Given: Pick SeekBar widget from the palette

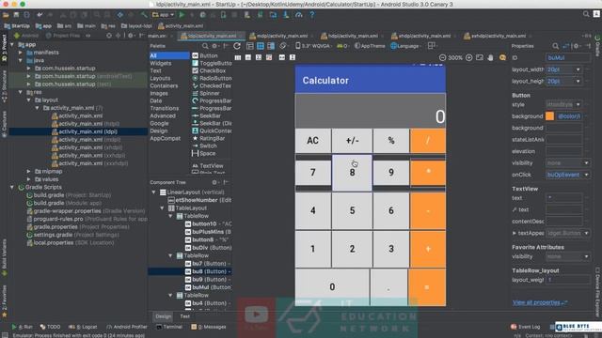Looking at the screenshot, I should [x=206, y=115].
